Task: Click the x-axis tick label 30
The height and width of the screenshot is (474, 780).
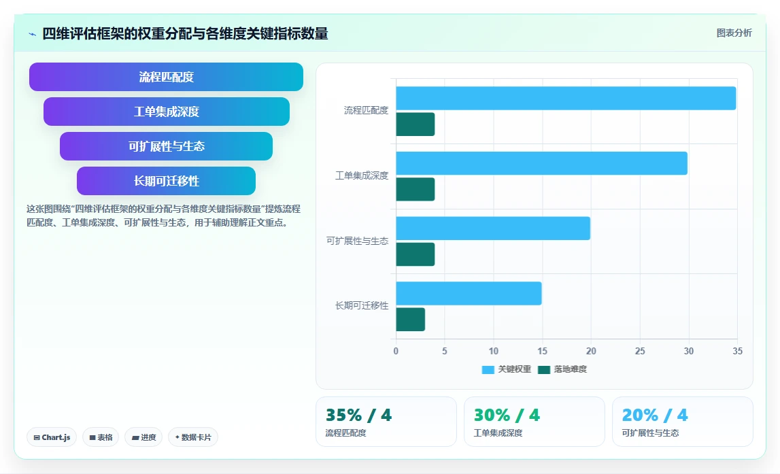Action: pyautogui.click(x=688, y=351)
